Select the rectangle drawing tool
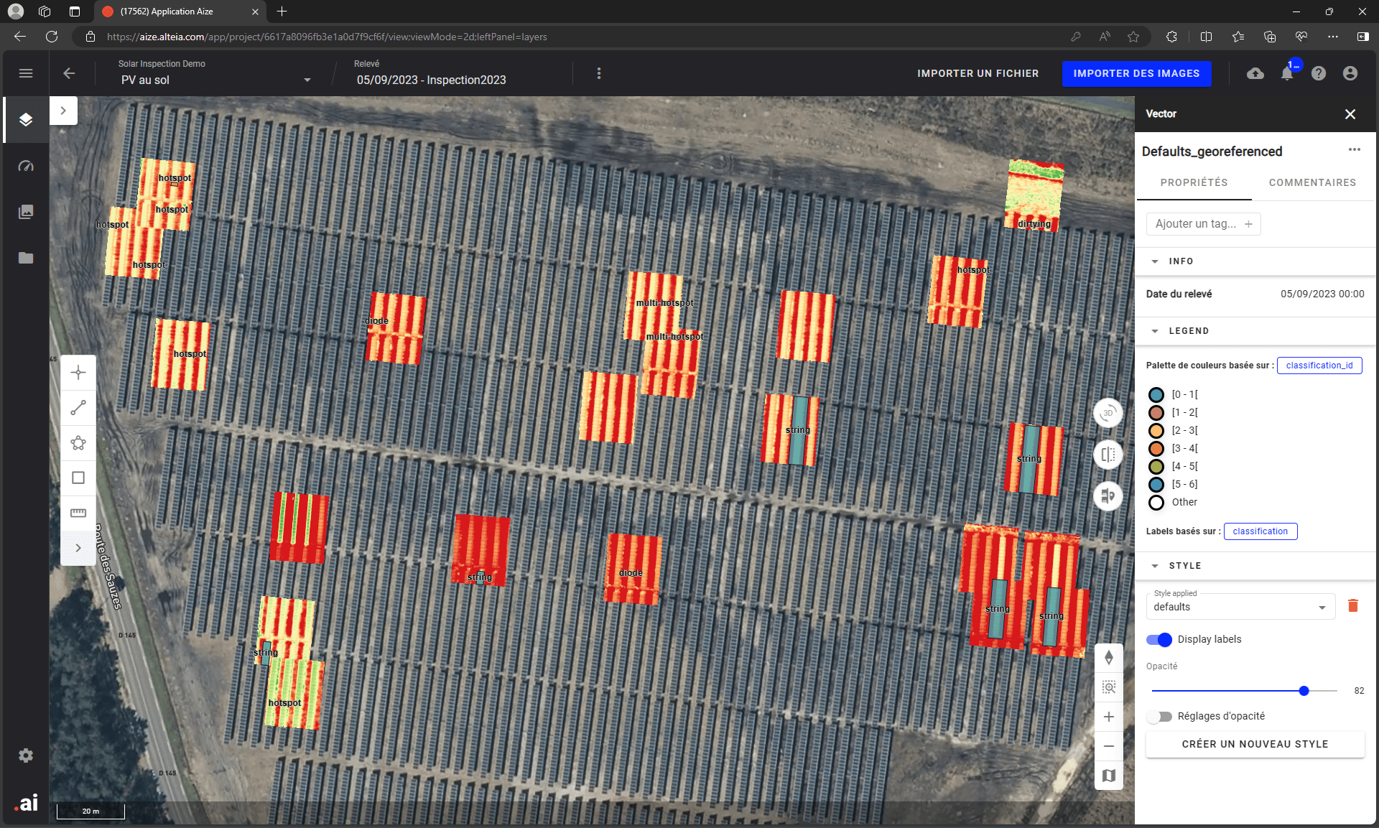 coord(78,478)
